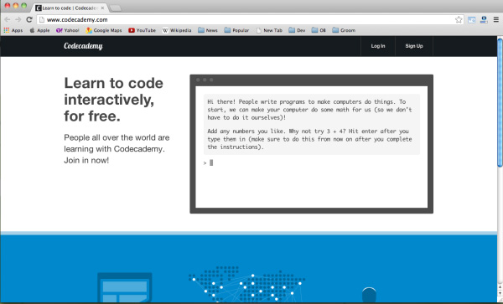
Task: Click the Codecademy logo
Action: 83,46
